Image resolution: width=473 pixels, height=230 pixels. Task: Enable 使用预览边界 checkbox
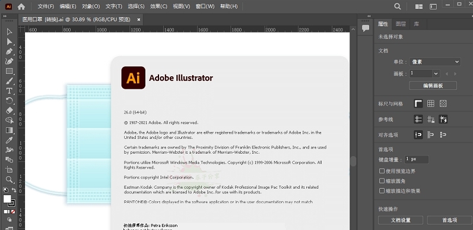click(382, 171)
